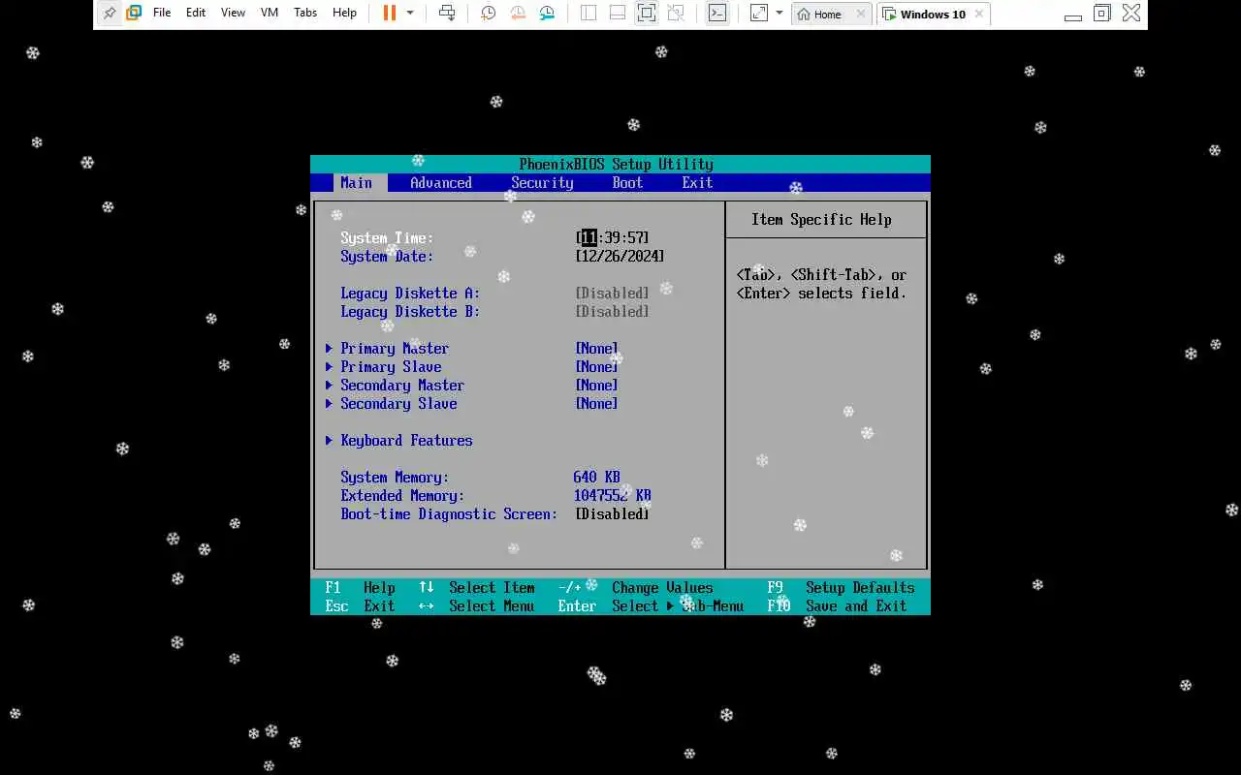Click Legacy Diskette A Disabled value
The image size is (1241, 775).
(x=612, y=293)
